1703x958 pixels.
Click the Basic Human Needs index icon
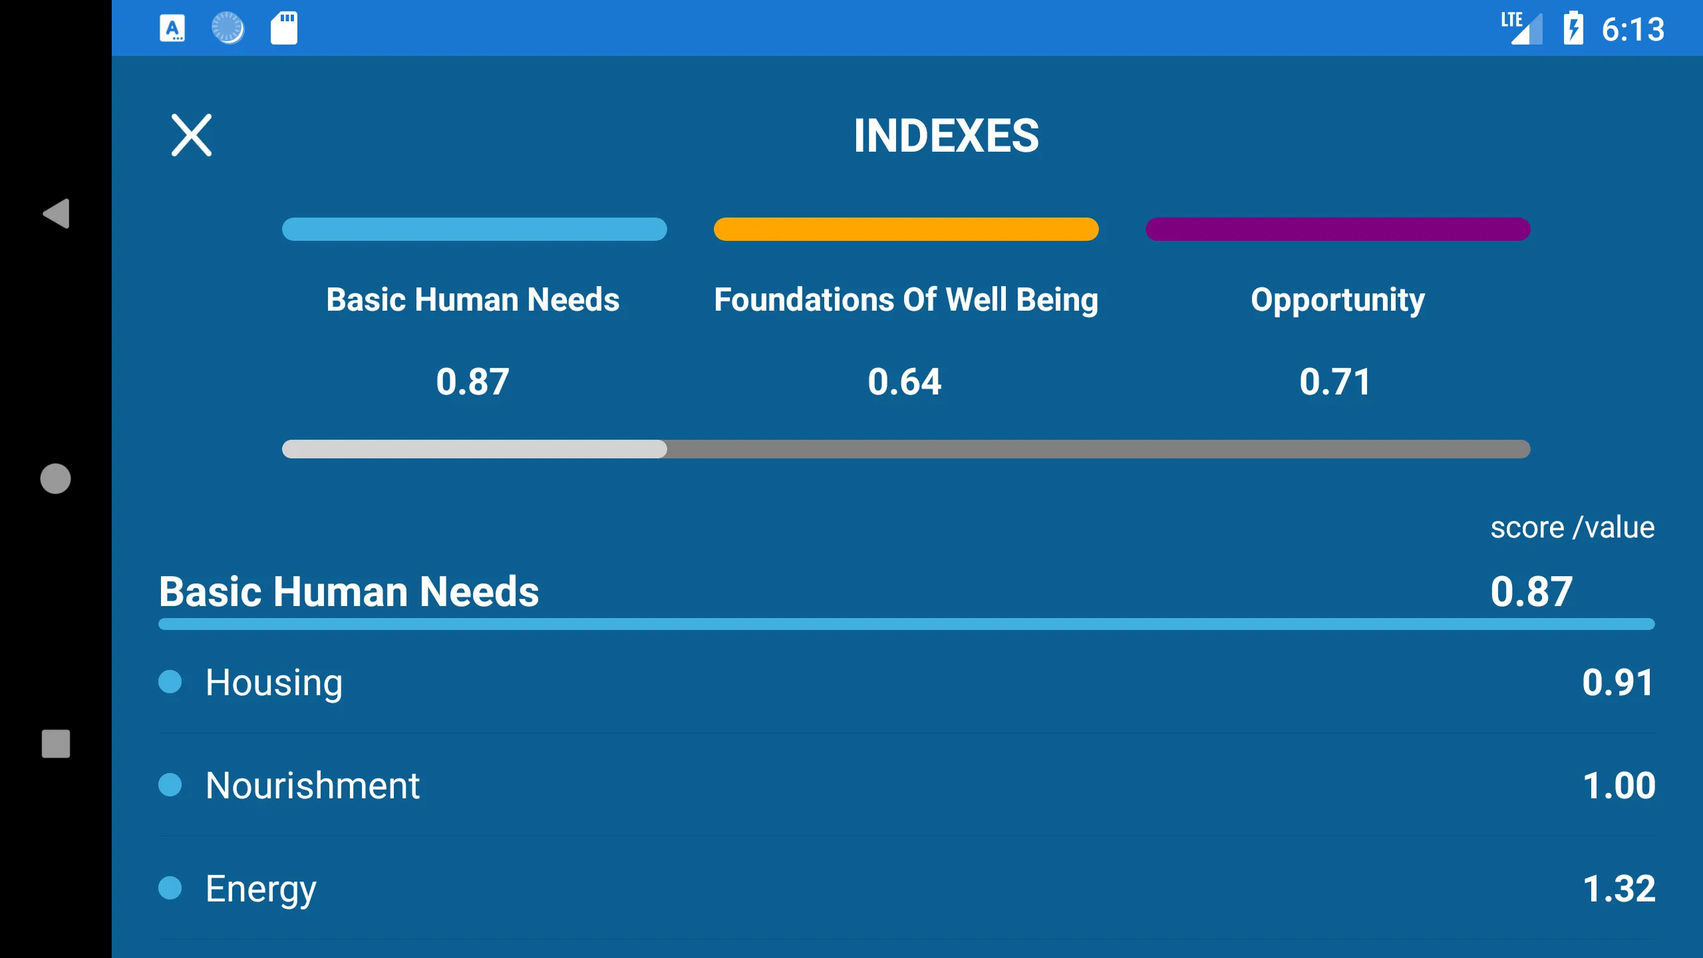pos(474,230)
